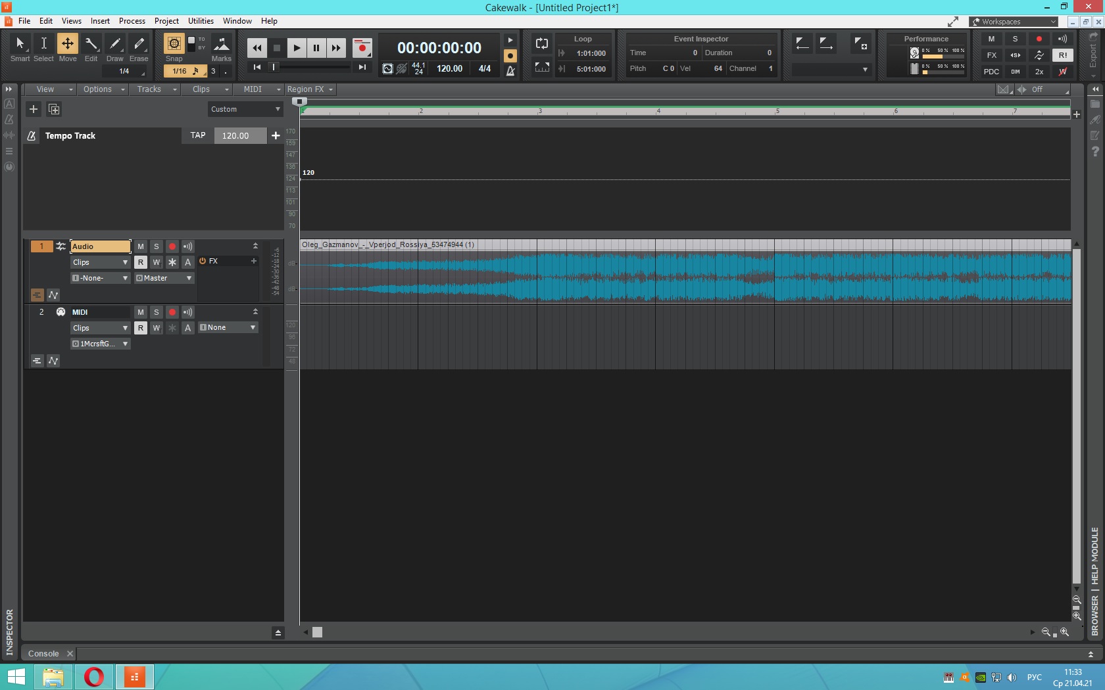Click the Rewind transport button
The height and width of the screenshot is (690, 1105).
(x=257, y=47)
